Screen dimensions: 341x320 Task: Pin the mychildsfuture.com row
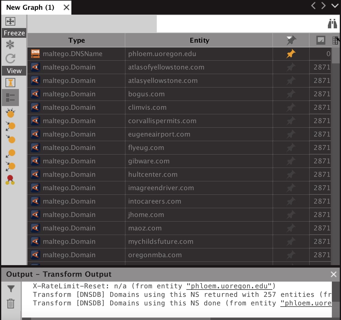(x=291, y=241)
